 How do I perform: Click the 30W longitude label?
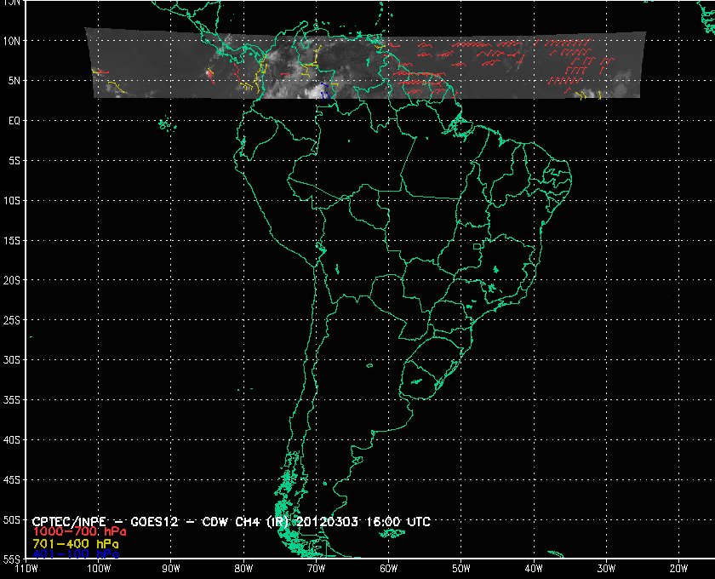606,569
